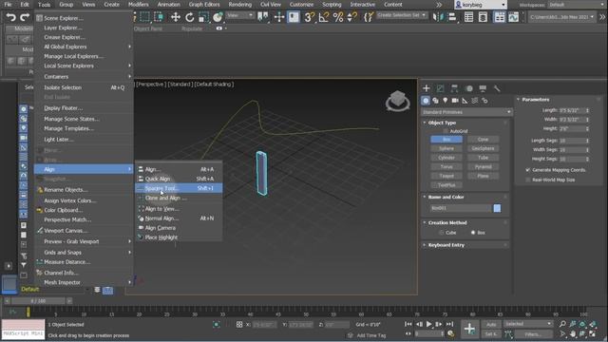Enable the AutoGrid checkbox
608x342 pixels.
pyautogui.click(x=446, y=131)
